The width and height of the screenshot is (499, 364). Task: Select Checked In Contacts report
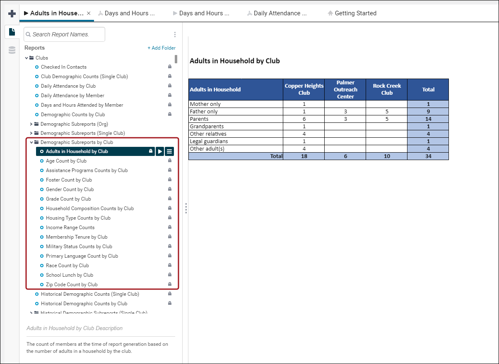point(64,67)
